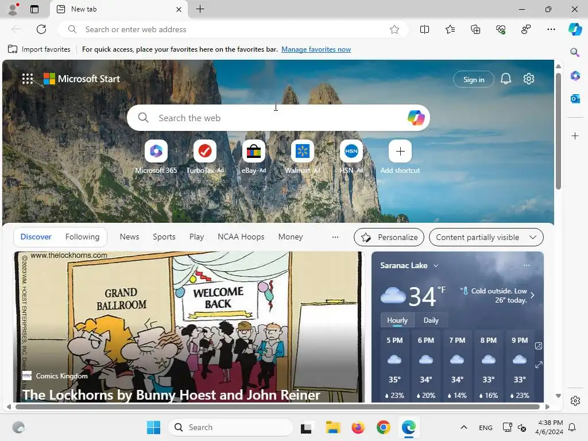This screenshot has width=588, height=441.
Task: Open the extensions toolbar icon
Action: 526,29
